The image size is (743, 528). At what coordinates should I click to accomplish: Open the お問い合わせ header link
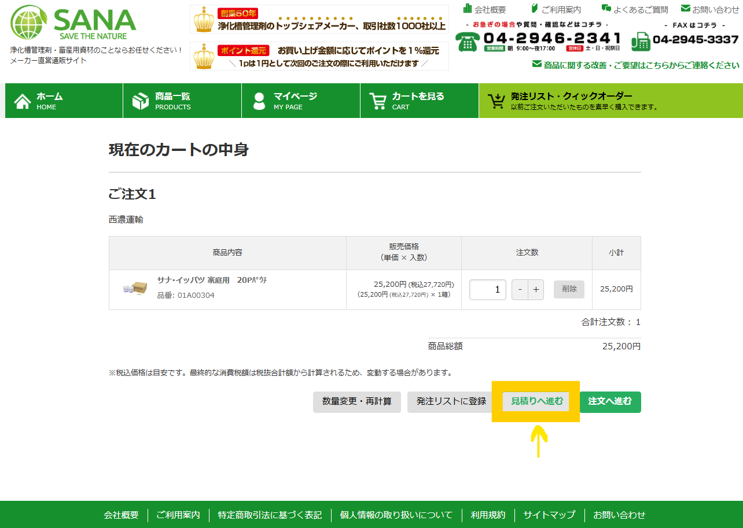(716, 9)
